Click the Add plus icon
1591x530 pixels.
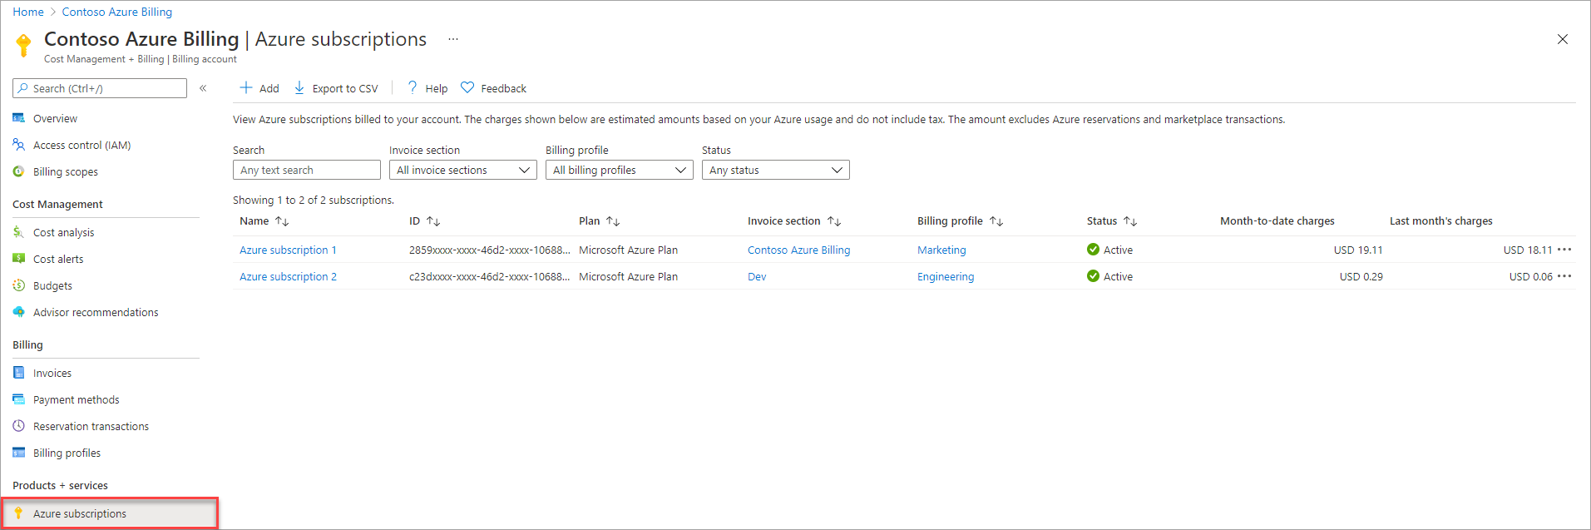pos(246,87)
